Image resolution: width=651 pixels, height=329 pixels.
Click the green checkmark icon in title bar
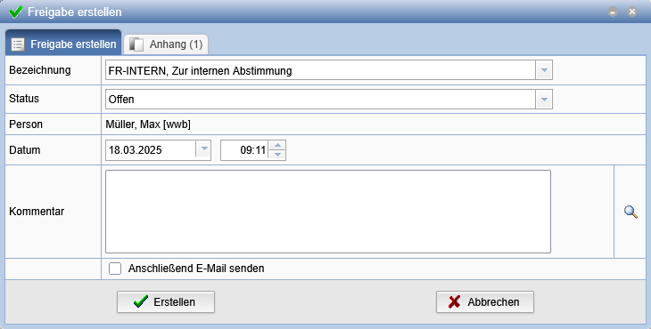pos(16,12)
